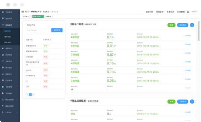Click the 在线监测 chart line icon

[x=3, y=25]
